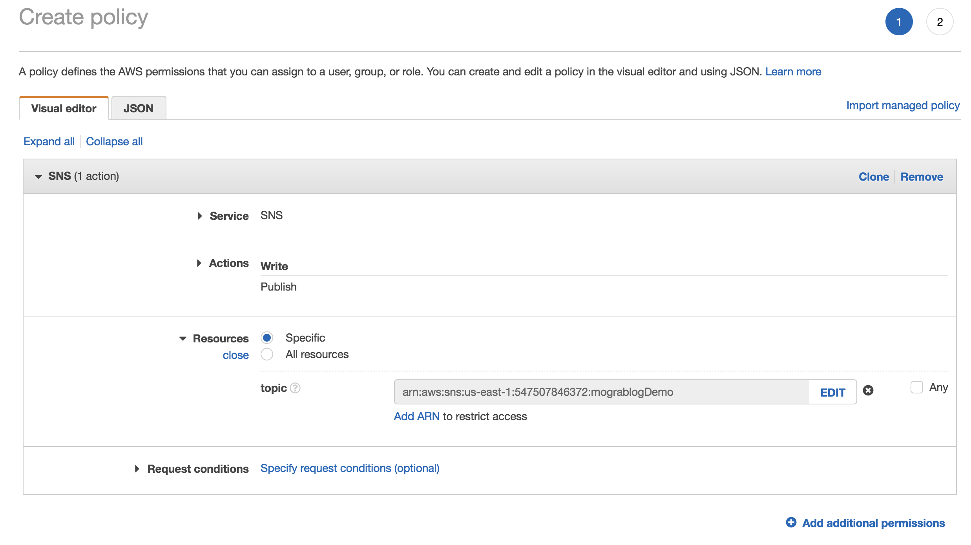The image size is (971, 545).
Task: Select the Specific resources radio button
Action: coord(267,338)
